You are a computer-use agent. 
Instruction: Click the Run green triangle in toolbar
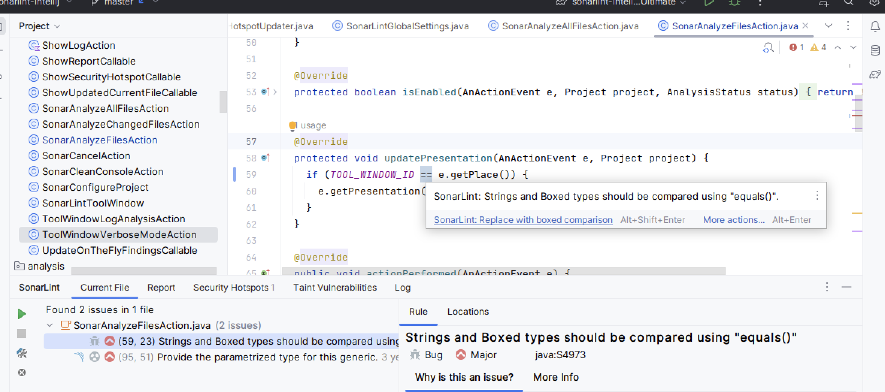coord(709,3)
